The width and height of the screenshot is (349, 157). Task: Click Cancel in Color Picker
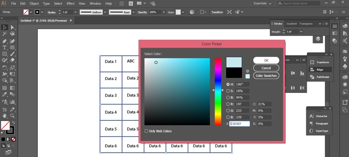266,68
